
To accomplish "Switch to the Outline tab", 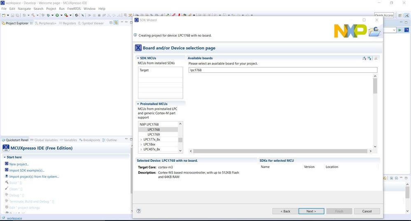I will [109, 140].
